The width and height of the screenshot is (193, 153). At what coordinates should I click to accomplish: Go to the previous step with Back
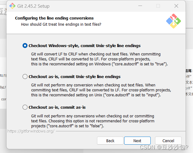point(110,141)
